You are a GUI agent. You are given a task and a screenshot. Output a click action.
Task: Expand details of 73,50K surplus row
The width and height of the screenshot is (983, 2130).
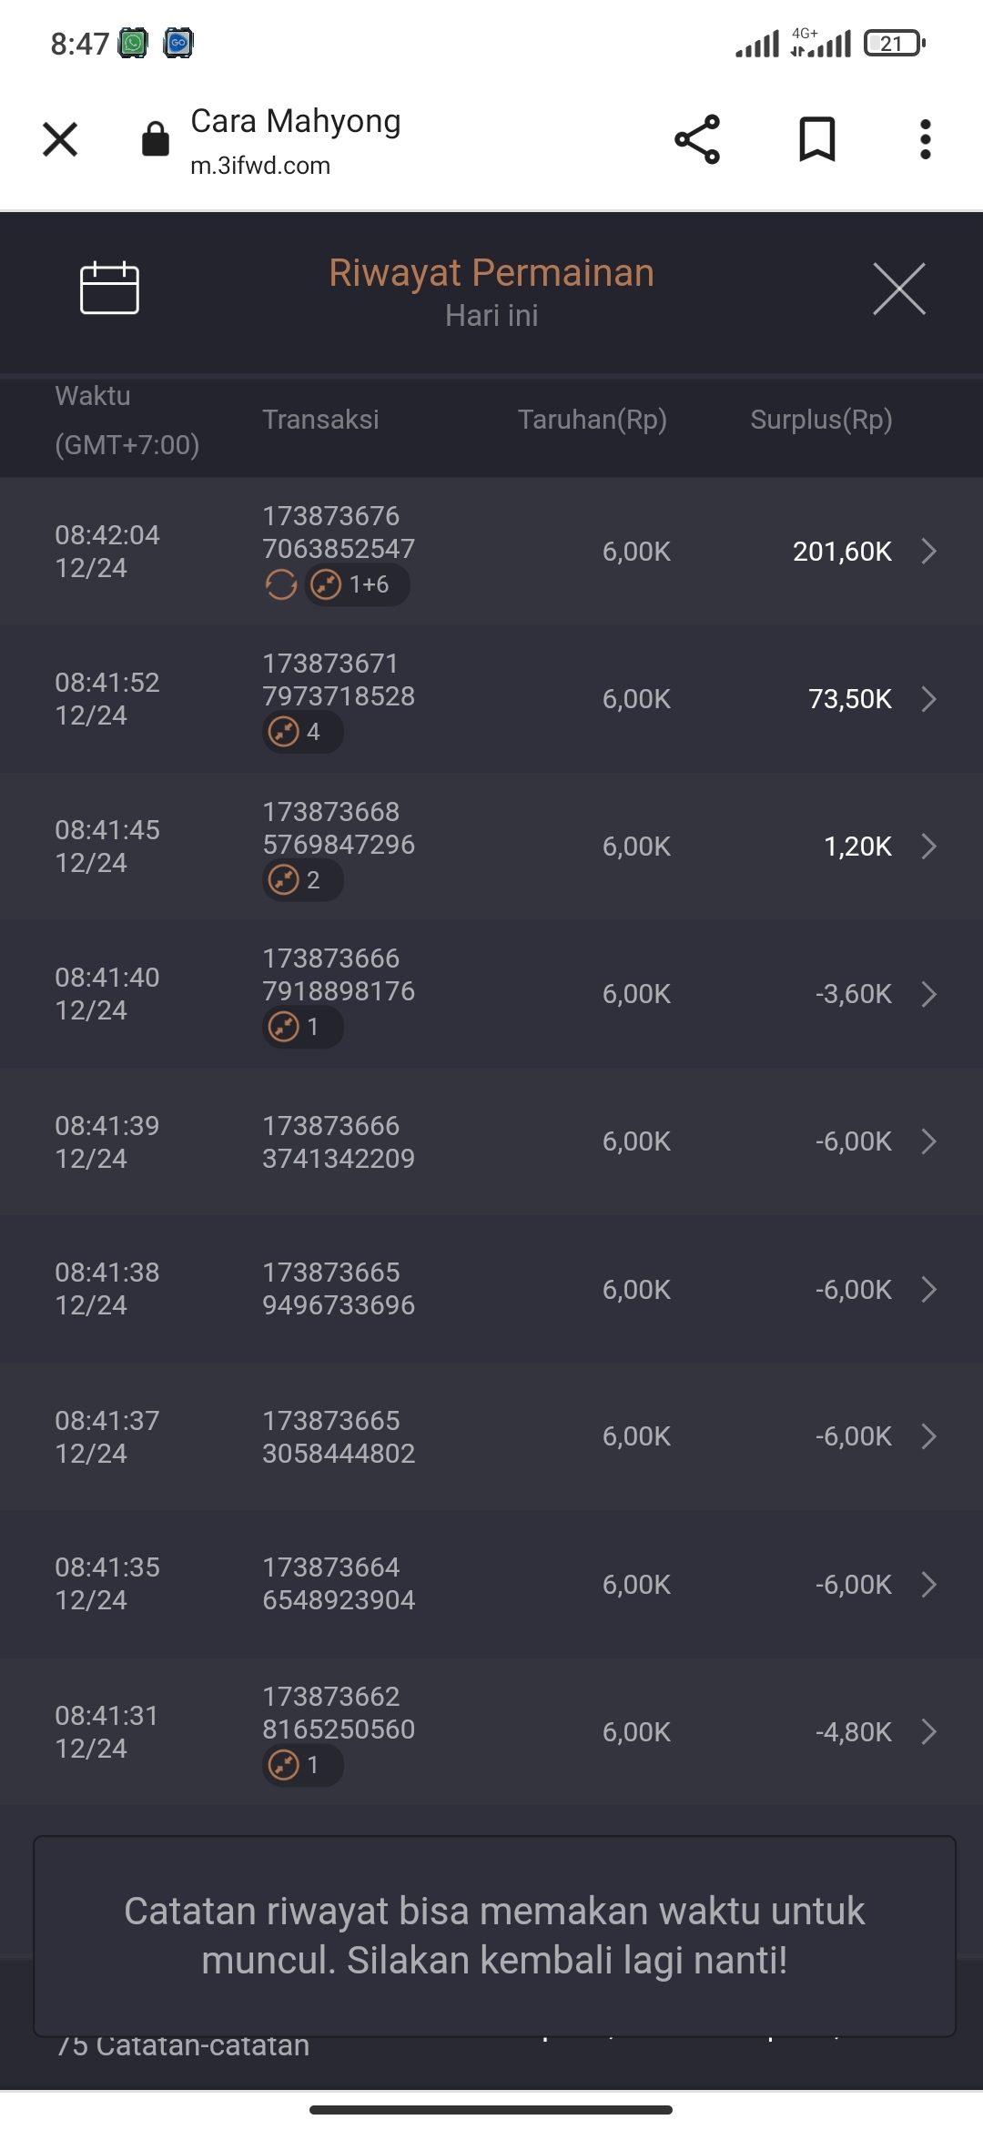[x=928, y=699]
